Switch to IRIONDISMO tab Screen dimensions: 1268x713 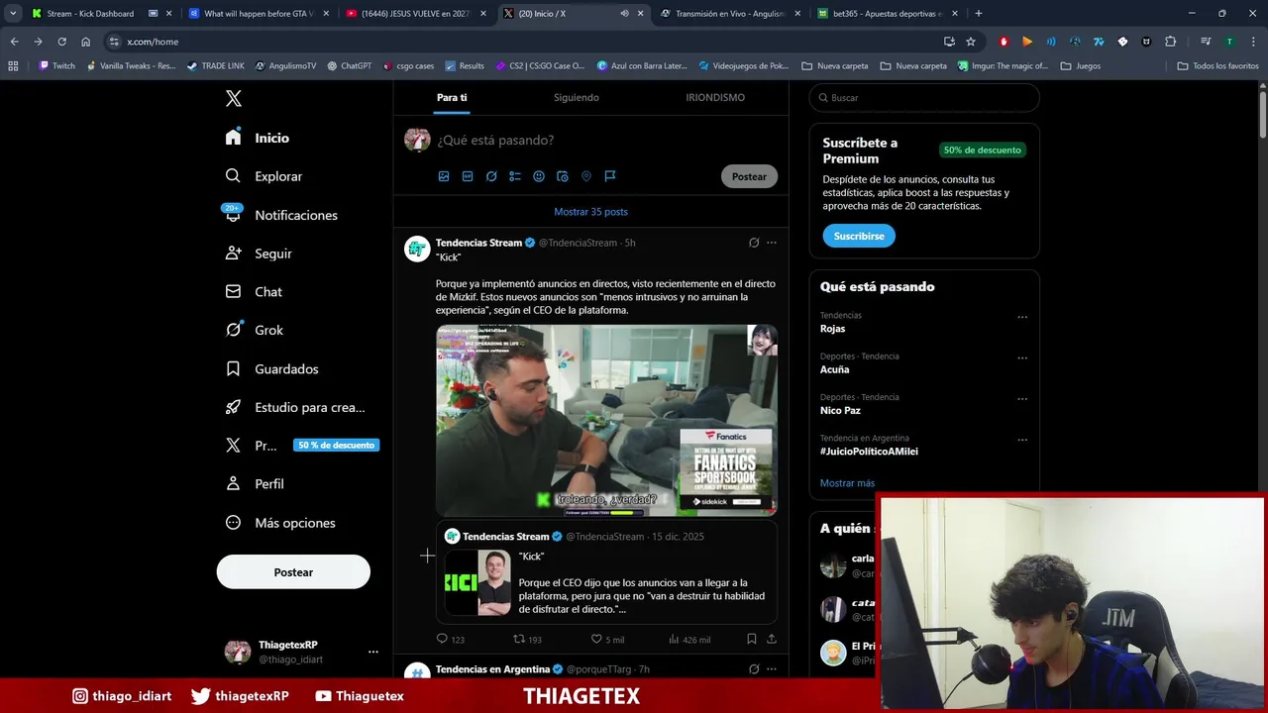point(715,97)
